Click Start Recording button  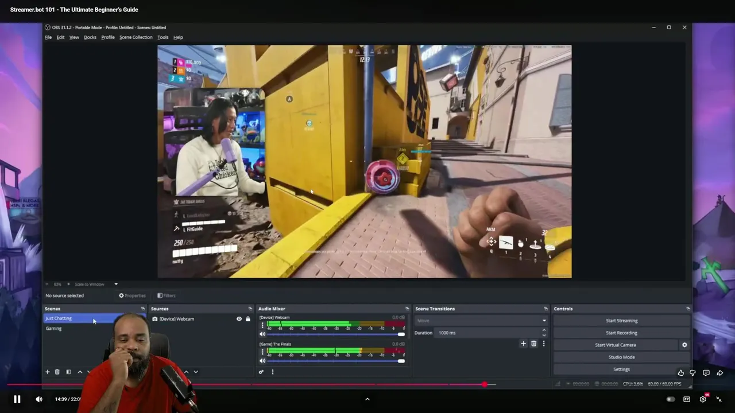[621, 333]
